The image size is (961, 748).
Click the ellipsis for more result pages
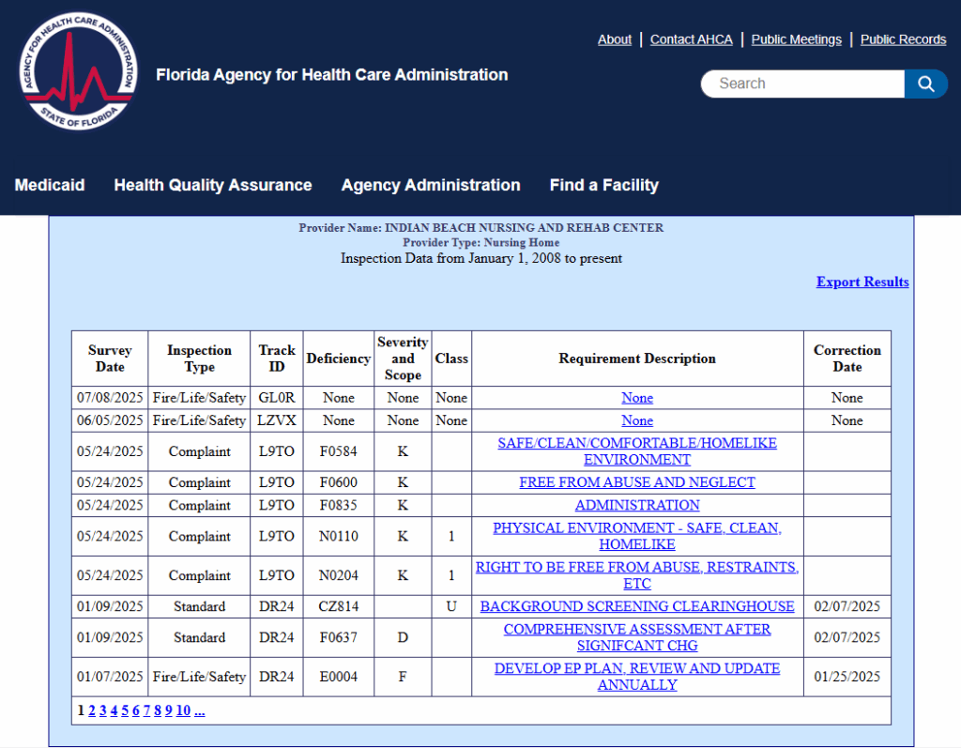point(199,710)
